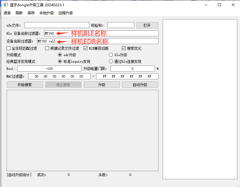Click the 开始搜索 button
Image resolution: width=240 pixels, height=187 pixels.
25,85
